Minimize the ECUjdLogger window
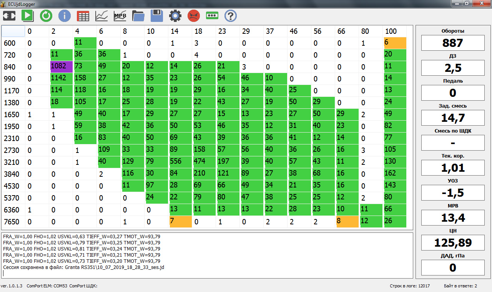 coord(457,3)
